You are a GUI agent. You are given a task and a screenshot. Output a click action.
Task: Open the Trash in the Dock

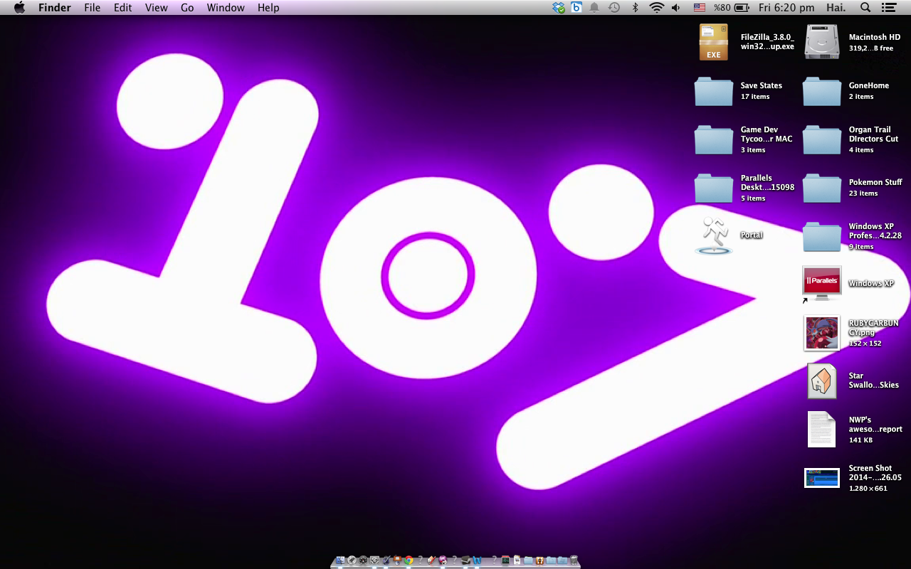pyautogui.click(x=574, y=560)
